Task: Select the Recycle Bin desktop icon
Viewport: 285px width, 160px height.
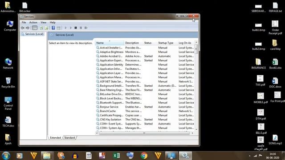Action: [8, 83]
